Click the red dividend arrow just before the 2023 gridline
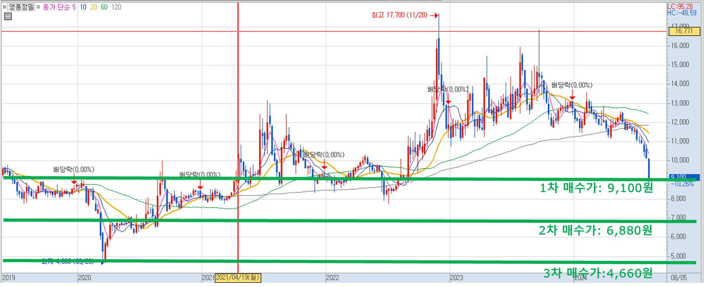This screenshot has height=287, width=706. pyautogui.click(x=448, y=99)
